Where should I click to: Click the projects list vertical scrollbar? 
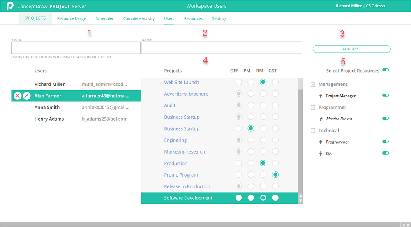(x=300, y=141)
